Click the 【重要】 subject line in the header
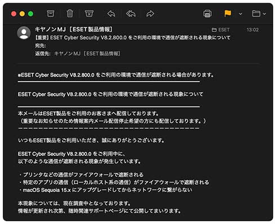The height and width of the screenshot is (224, 276). (132, 38)
